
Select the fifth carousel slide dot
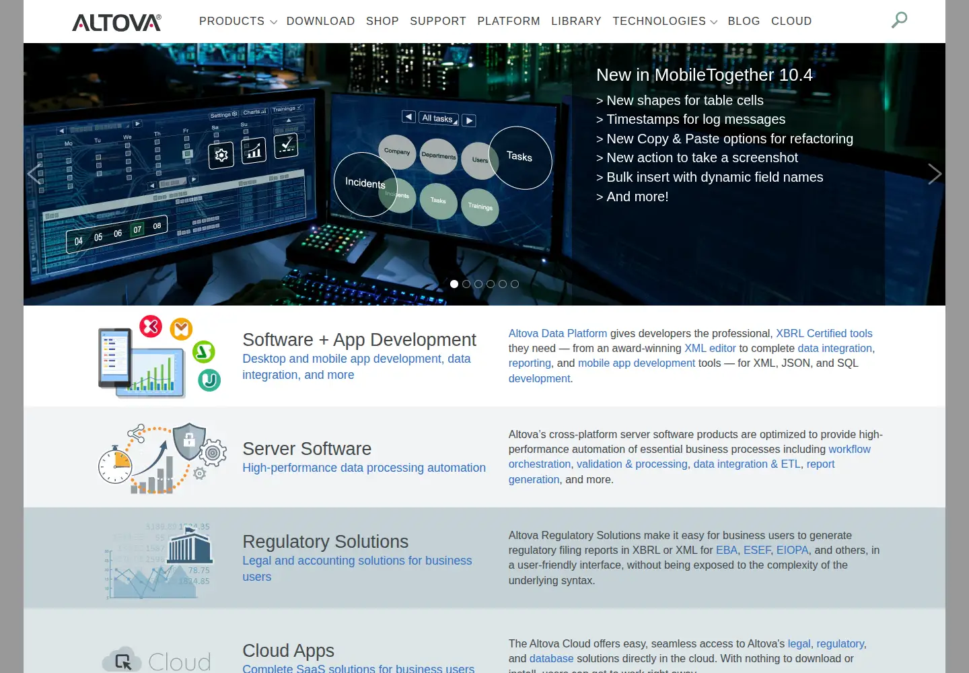tap(503, 284)
